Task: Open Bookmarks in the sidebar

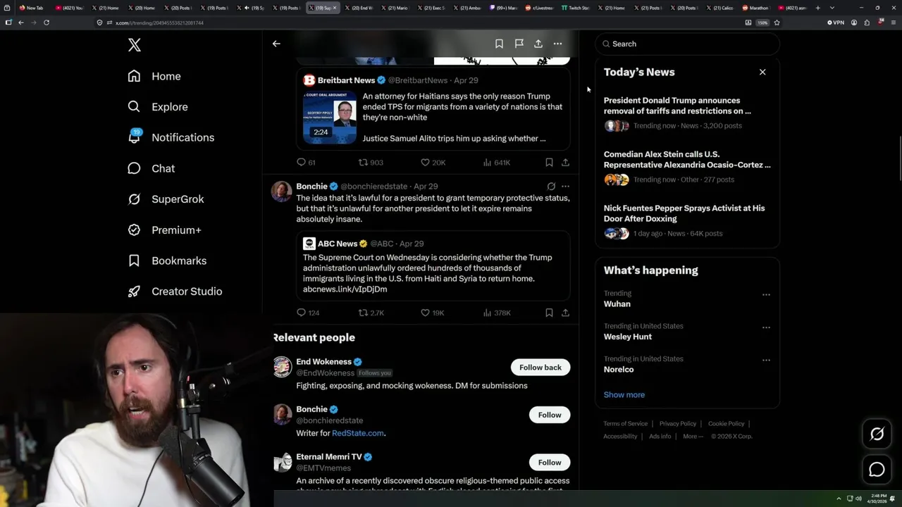Action: [167, 261]
